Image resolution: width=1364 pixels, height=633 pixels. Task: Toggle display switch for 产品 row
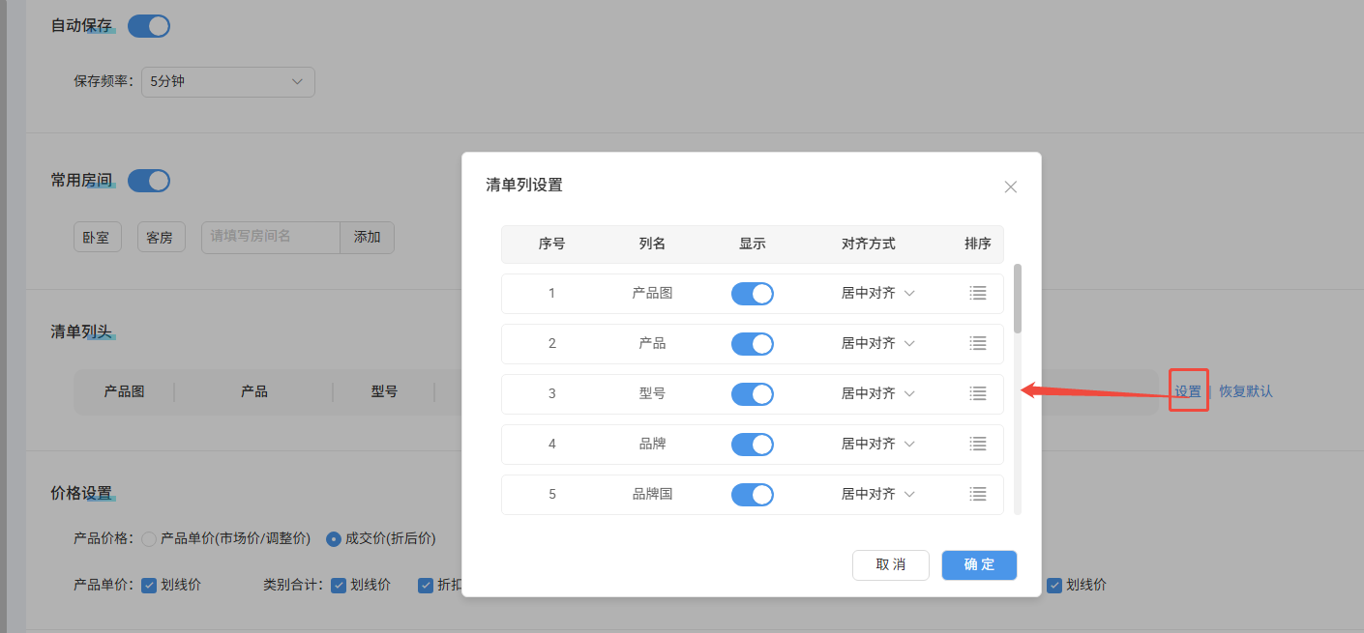753,343
